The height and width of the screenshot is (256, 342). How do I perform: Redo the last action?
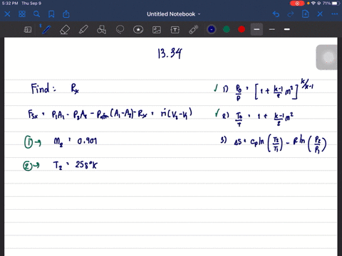[291, 14]
